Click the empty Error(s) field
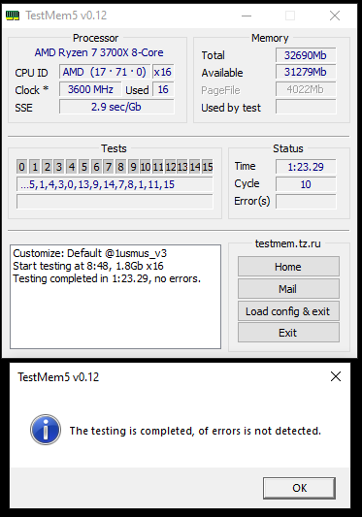The image size is (362, 517). tap(306, 202)
